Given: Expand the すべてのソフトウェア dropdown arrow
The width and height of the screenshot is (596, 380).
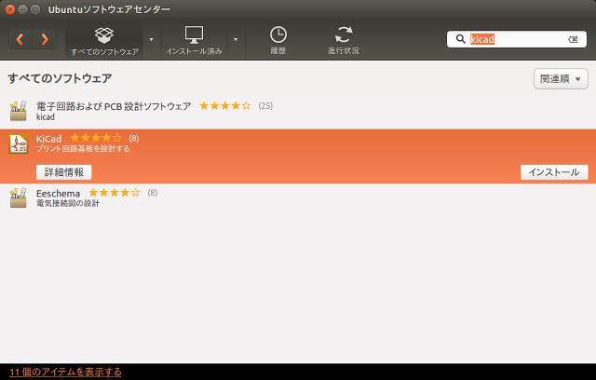Looking at the screenshot, I should click(151, 39).
